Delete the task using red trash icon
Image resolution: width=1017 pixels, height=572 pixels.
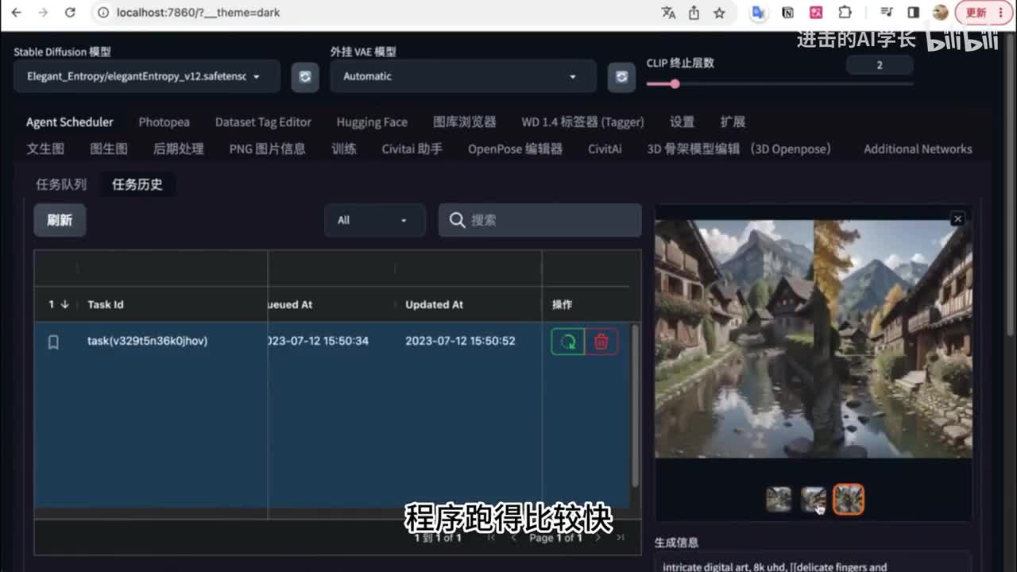click(x=601, y=342)
